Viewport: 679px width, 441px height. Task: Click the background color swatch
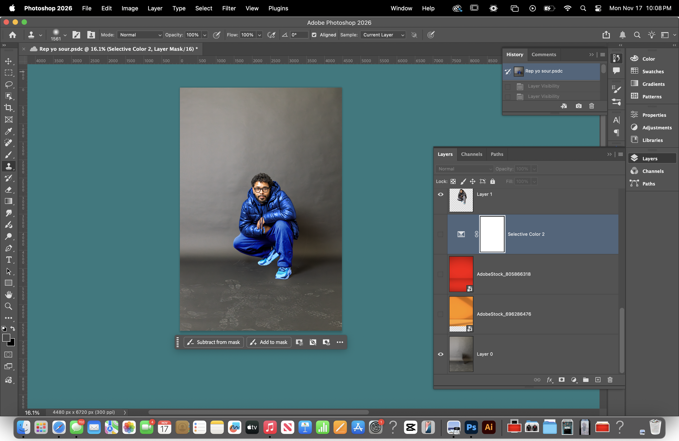coord(12,344)
